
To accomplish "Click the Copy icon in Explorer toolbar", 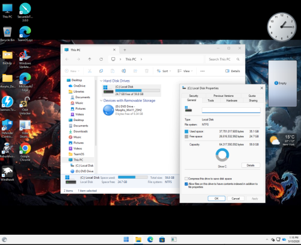I will tap(101, 71).
